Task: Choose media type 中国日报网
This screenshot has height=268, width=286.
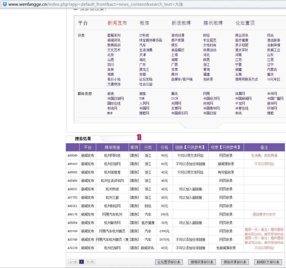Action: pos(115,99)
